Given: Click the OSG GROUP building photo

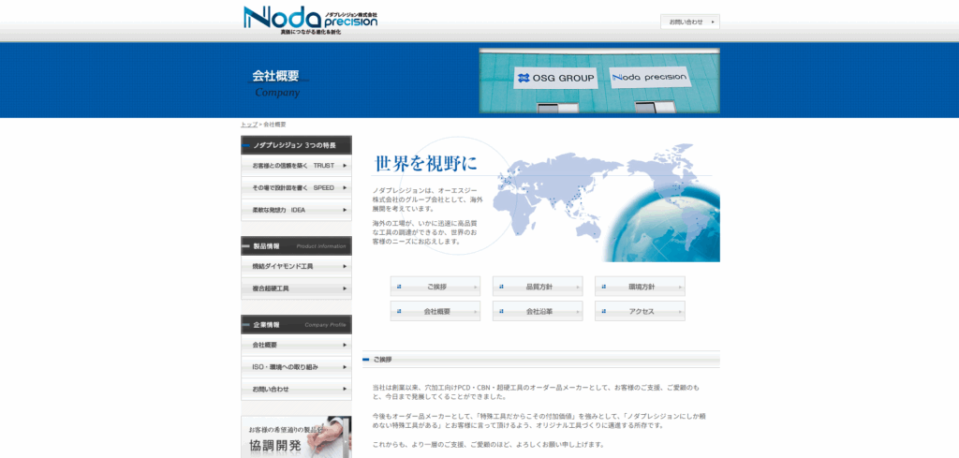Looking at the screenshot, I should click(599, 81).
